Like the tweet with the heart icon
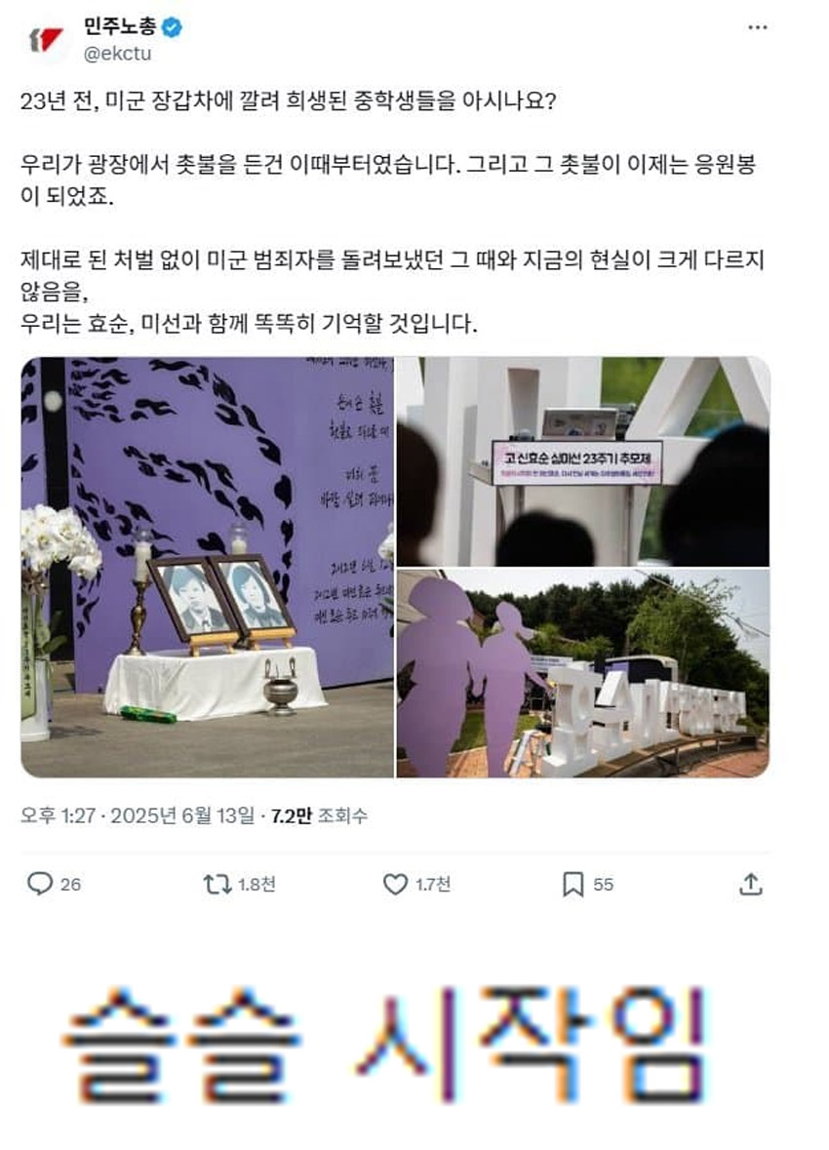829x1150 pixels. point(395,884)
